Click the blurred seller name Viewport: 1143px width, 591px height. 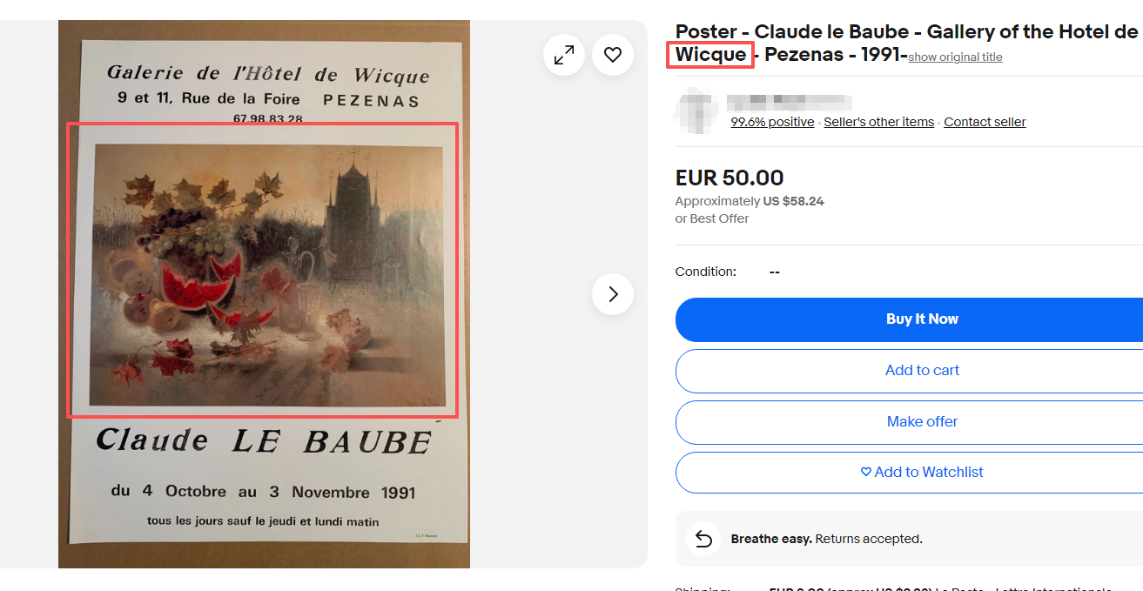[x=789, y=100]
